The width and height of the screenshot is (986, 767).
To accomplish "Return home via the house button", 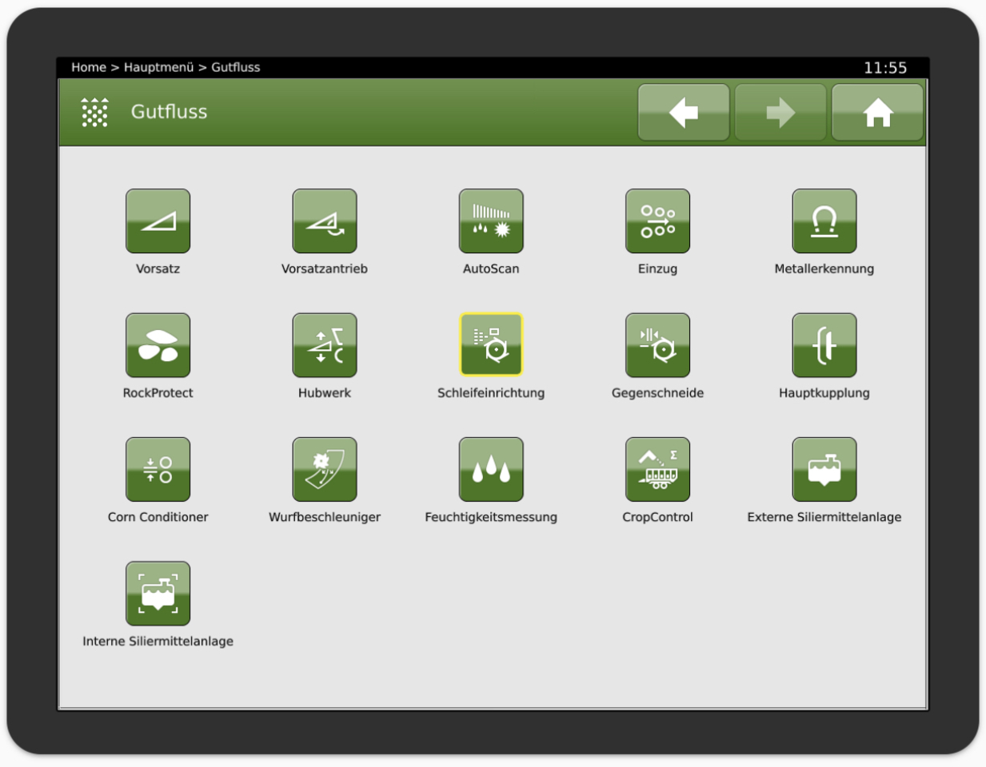I will (x=877, y=112).
